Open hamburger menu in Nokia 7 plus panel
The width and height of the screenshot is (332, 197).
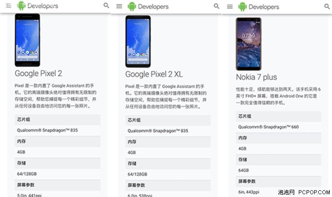pyautogui.click(x=230, y=7)
